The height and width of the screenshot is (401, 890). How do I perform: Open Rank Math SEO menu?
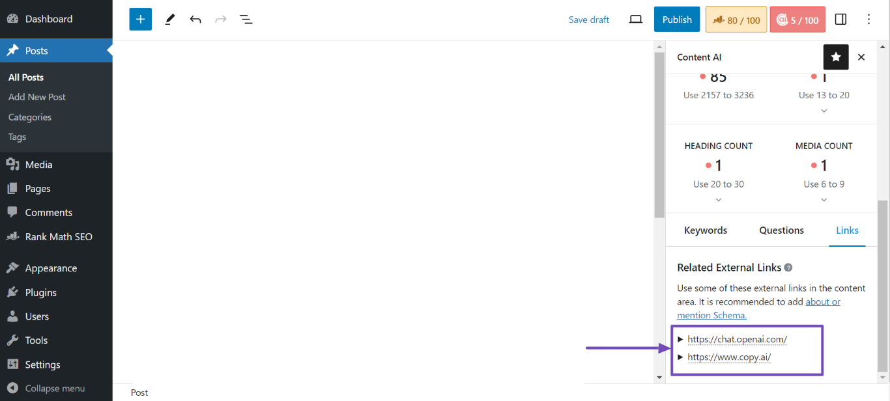pos(56,236)
